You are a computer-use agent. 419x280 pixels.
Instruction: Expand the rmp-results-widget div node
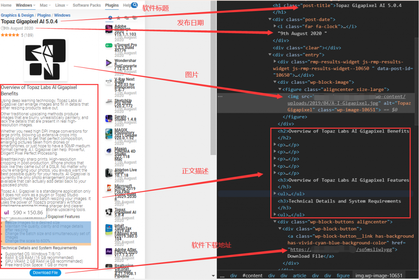pyautogui.click(x=275, y=61)
